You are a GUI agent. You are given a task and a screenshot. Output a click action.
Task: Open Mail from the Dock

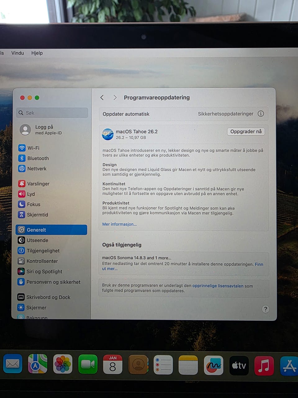(13, 363)
